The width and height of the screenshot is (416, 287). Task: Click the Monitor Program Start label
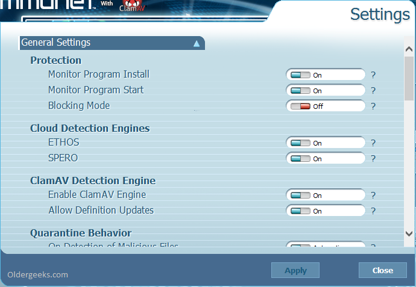[x=96, y=90]
